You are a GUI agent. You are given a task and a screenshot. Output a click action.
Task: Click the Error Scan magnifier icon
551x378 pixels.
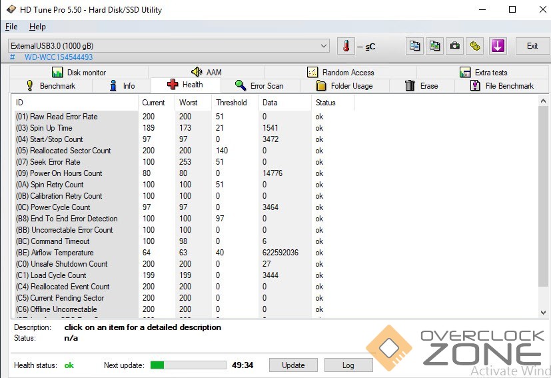pyautogui.click(x=241, y=85)
